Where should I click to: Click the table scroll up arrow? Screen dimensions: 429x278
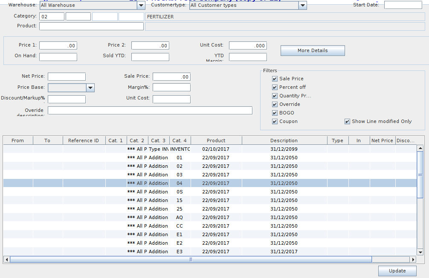pos(420,148)
